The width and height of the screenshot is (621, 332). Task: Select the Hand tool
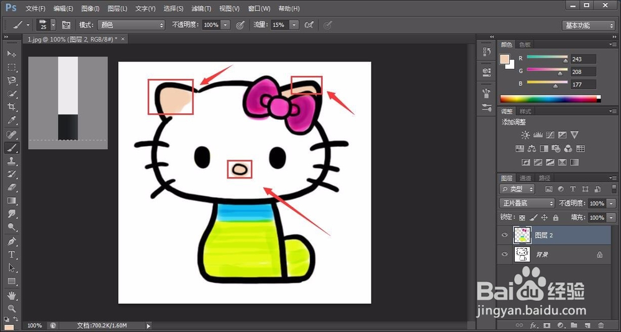coord(11,295)
